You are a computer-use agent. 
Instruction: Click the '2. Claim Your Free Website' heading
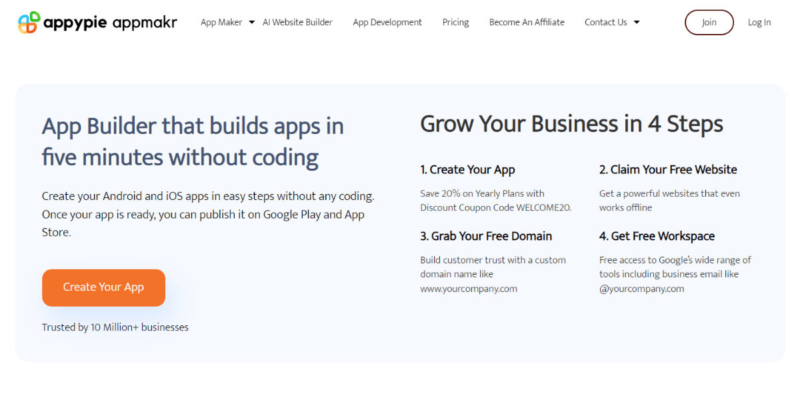tap(668, 169)
